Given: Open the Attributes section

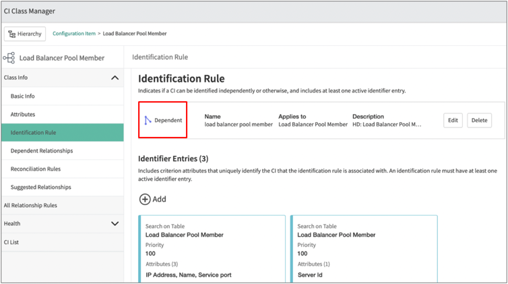Looking at the screenshot, I should click(x=63, y=115).
